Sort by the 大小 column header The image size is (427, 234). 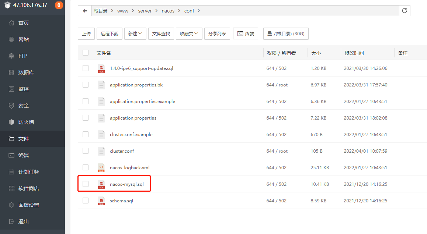point(316,53)
